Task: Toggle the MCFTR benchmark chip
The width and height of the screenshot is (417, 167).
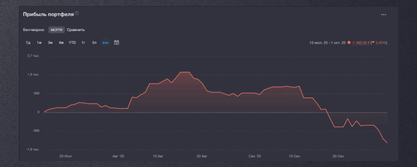Action: point(56,30)
